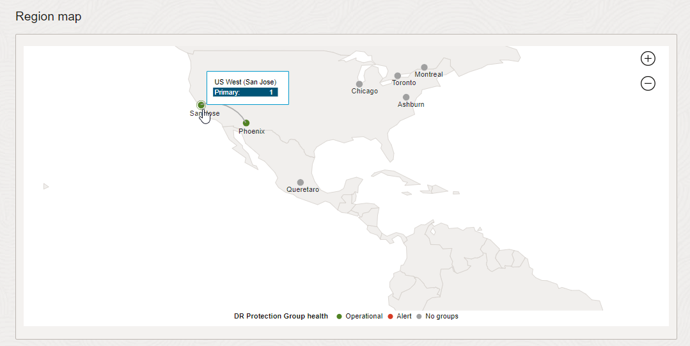The image size is (690, 346).
Task: Select the 'Operational' legend text
Action: [x=364, y=317]
